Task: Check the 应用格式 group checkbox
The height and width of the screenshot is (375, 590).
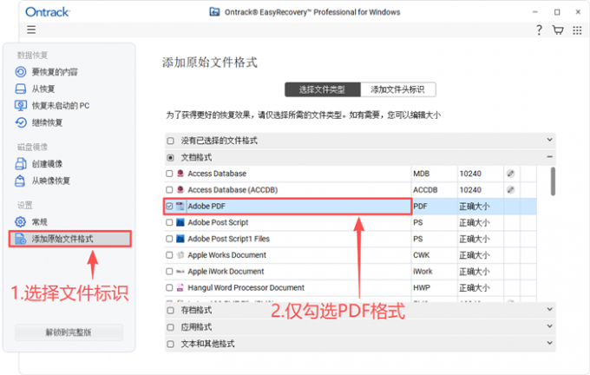Action: coord(170,327)
